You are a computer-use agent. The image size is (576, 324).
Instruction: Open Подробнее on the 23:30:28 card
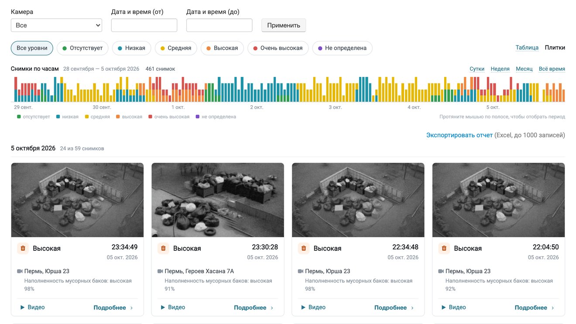pos(254,308)
